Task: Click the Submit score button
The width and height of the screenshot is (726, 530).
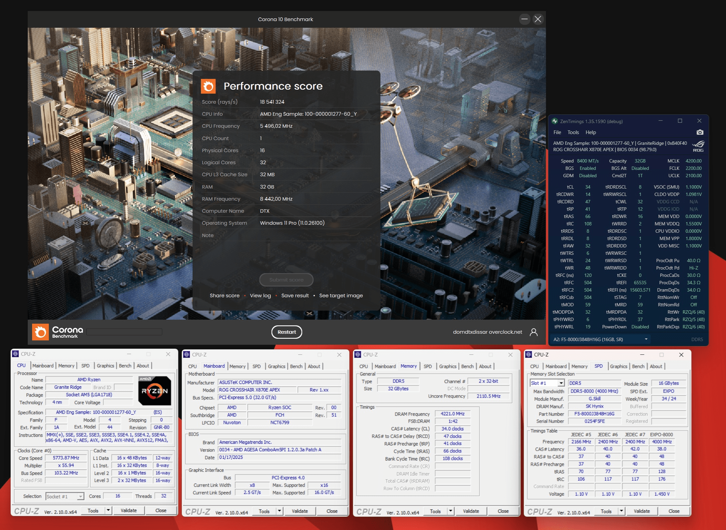Action: 286,280
